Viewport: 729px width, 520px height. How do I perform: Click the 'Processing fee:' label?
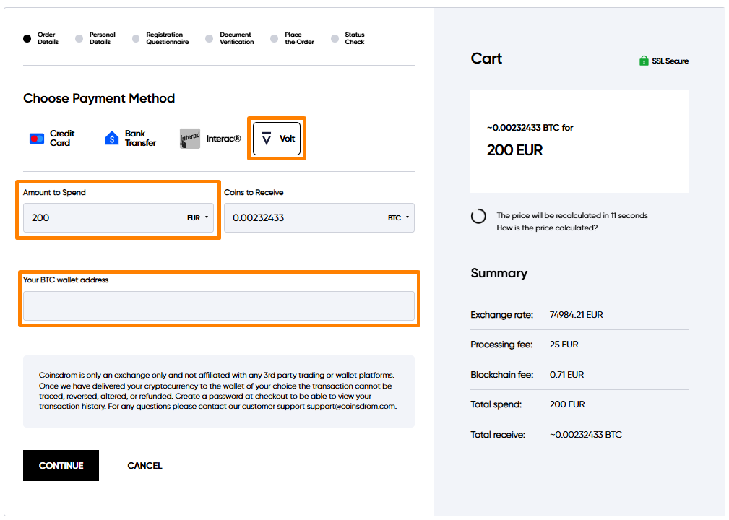click(501, 344)
